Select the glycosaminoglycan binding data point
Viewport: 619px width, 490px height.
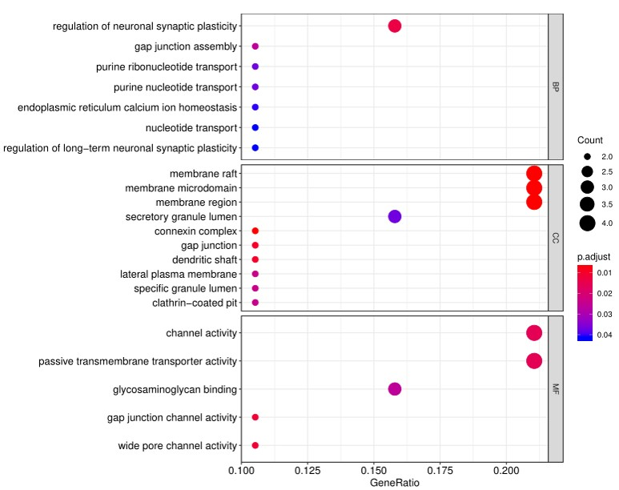click(x=394, y=389)
